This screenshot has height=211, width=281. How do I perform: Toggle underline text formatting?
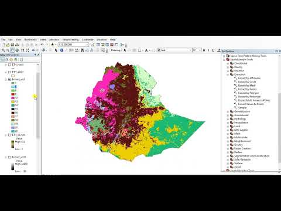coord(213,50)
